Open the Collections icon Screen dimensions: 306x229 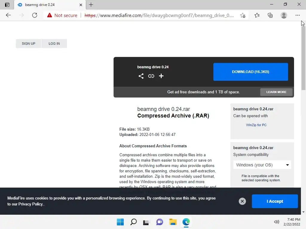pyautogui.click(x=270, y=15)
